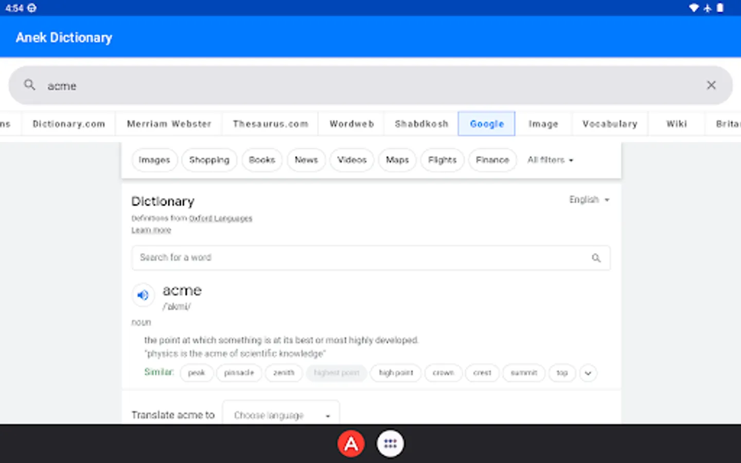Screen dimensions: 741x463
Task: Switch to the Image tab
Action: point(543,124)
